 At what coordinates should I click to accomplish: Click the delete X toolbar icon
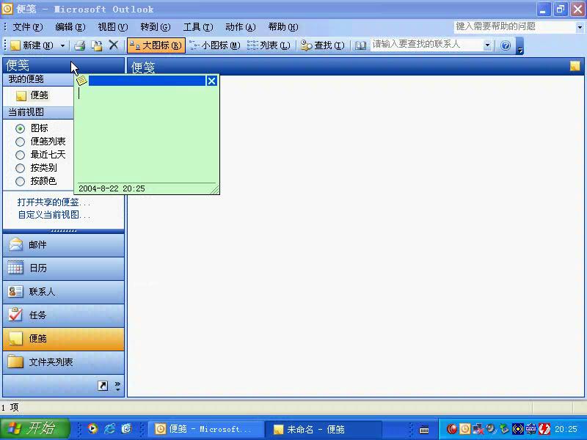114,45
